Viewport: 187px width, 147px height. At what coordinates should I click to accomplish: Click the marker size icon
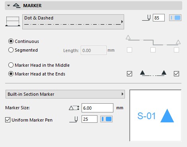tap(74, 108)
